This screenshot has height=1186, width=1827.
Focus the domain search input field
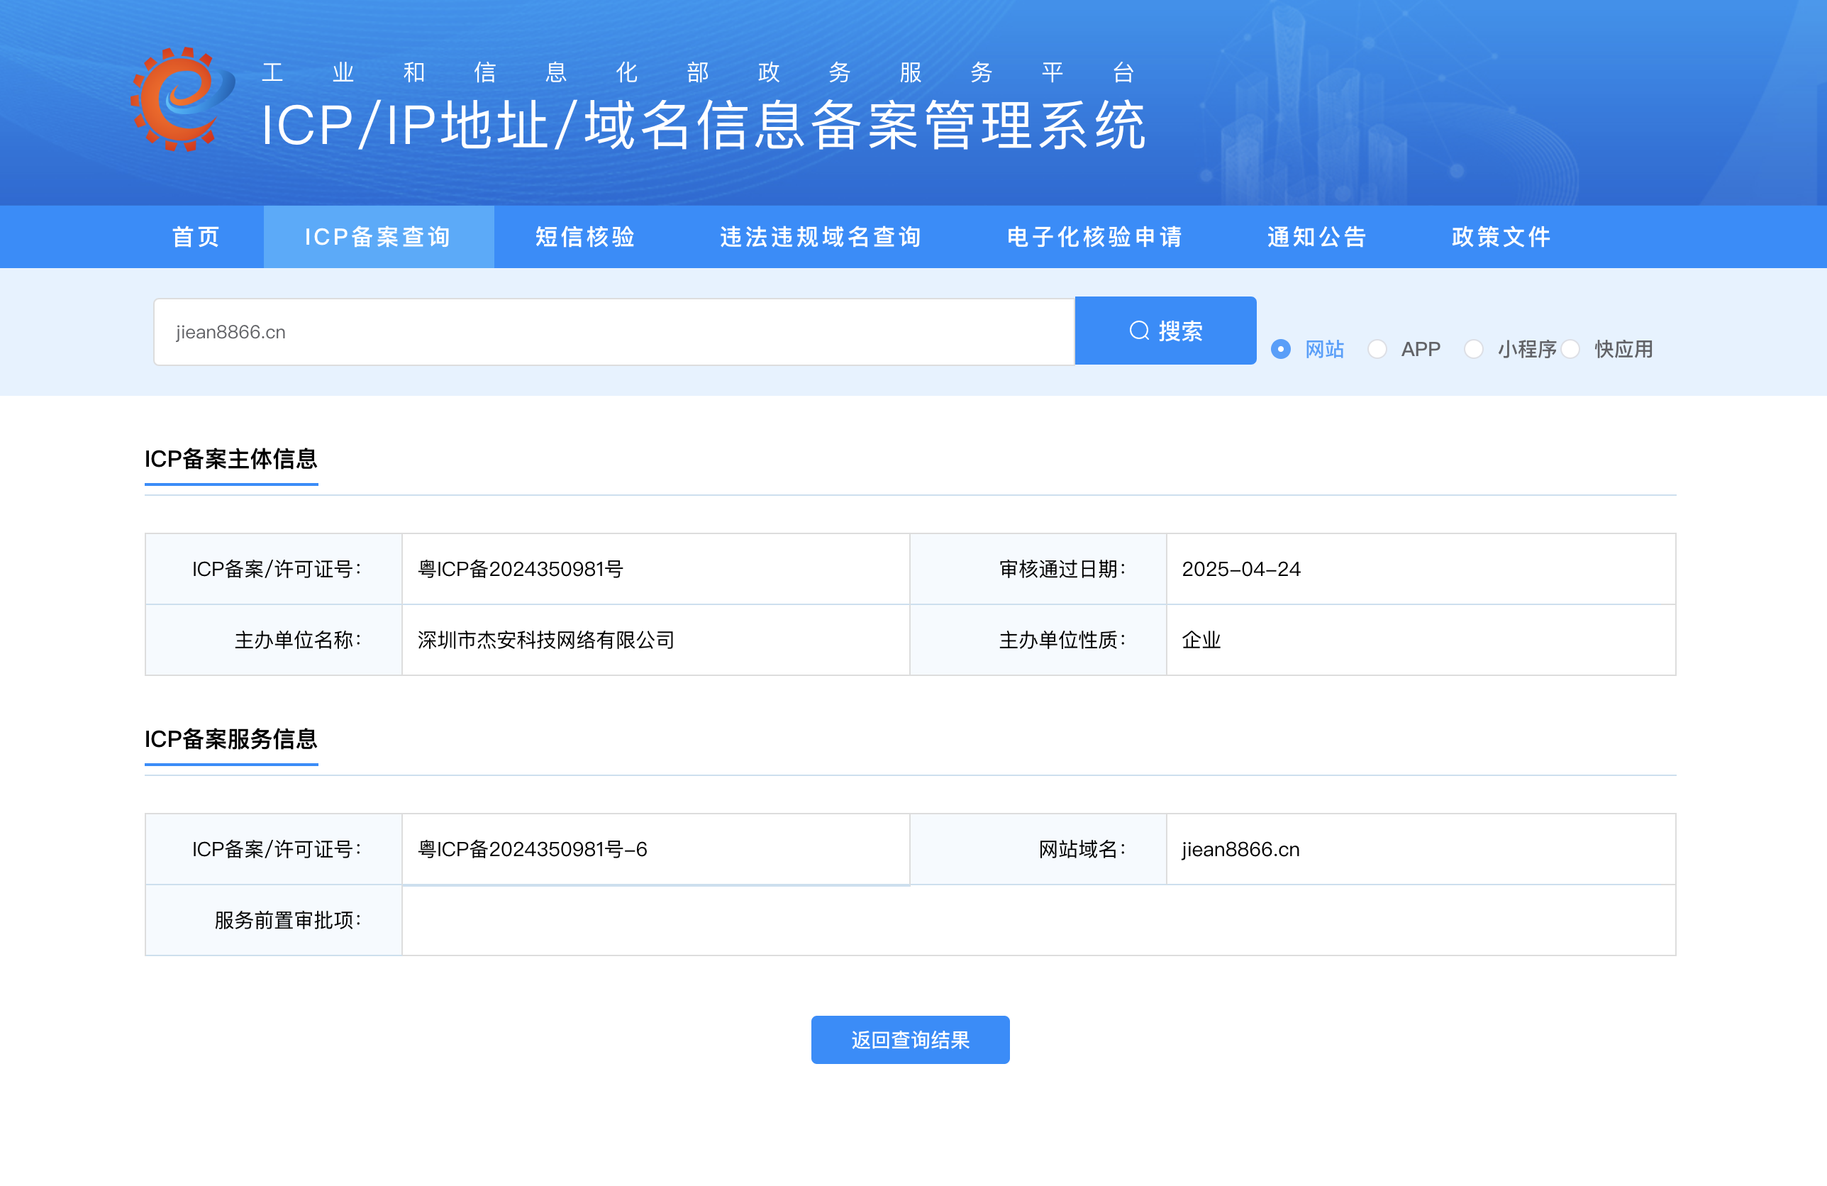(x=613, y=332)
